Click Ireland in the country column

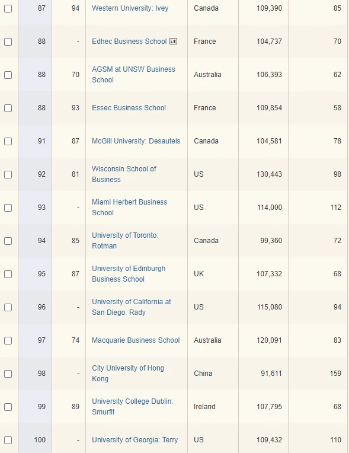coord(204,407)
